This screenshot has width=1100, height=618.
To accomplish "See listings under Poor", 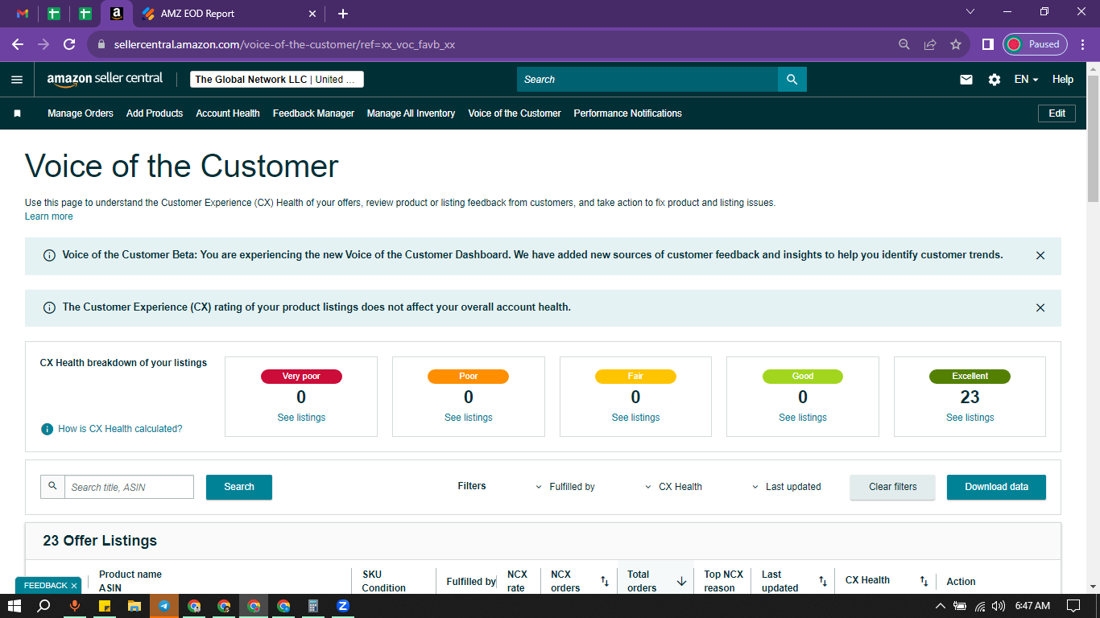I will coord(469,418).
